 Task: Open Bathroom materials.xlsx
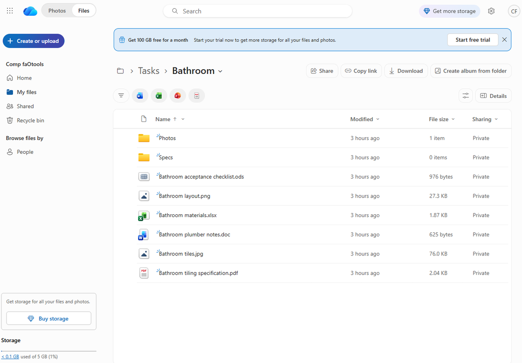coord(188,215)
